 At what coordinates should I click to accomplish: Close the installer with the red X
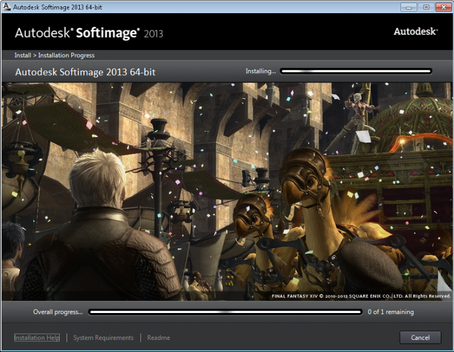click(x=443, y=6)
